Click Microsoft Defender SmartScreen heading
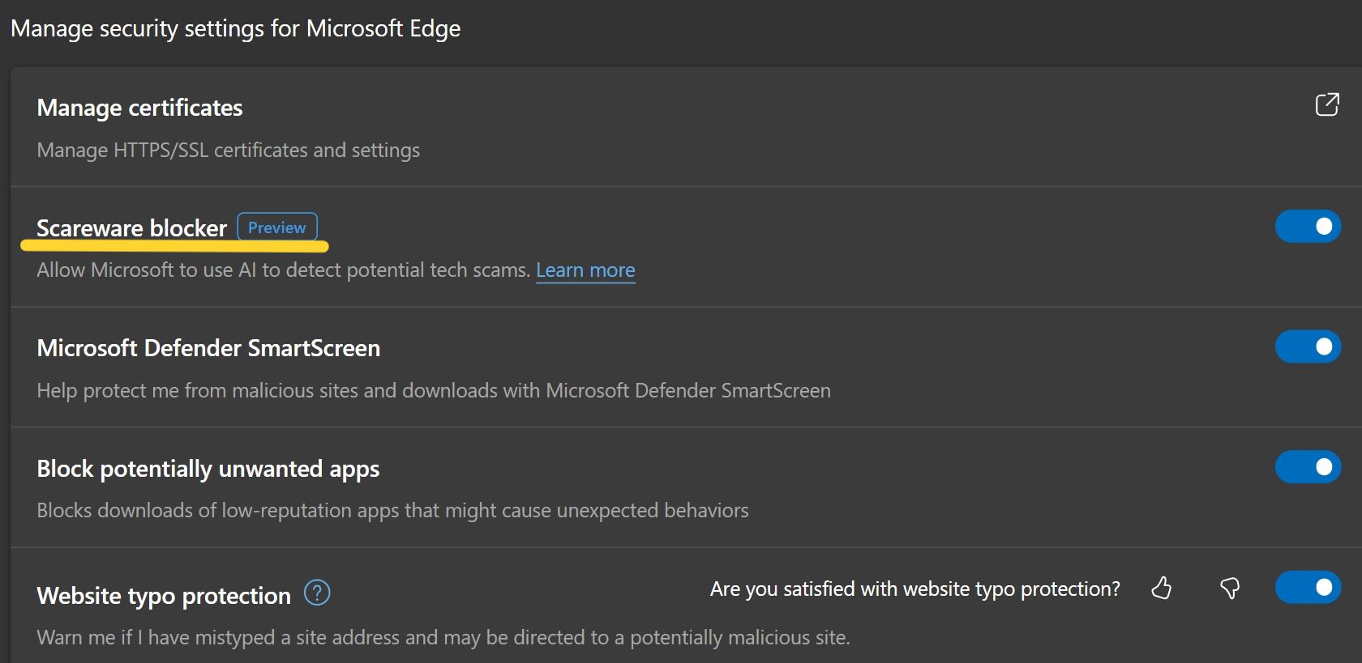This screenshot has height=663, width=1362. (x=208, y=348)
